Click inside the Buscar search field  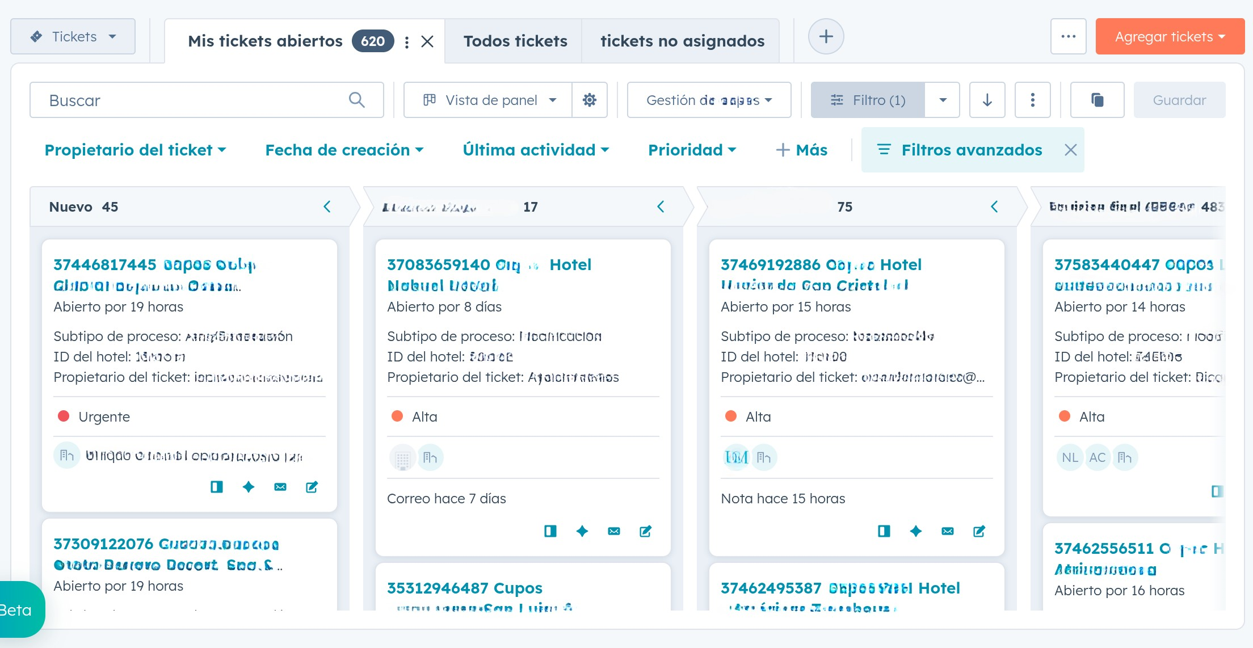pos(170,100)
